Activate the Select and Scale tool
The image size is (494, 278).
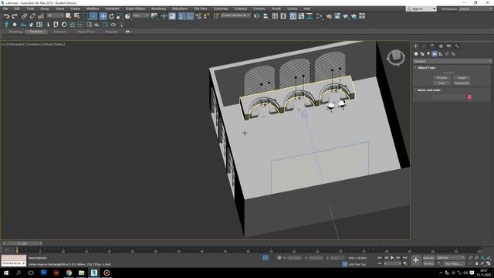coord(120,16)
